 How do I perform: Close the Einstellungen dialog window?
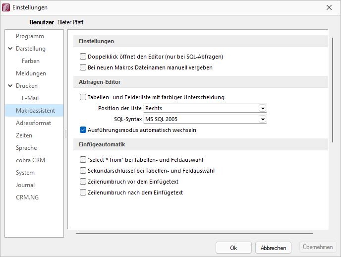[x=329, y=7]
